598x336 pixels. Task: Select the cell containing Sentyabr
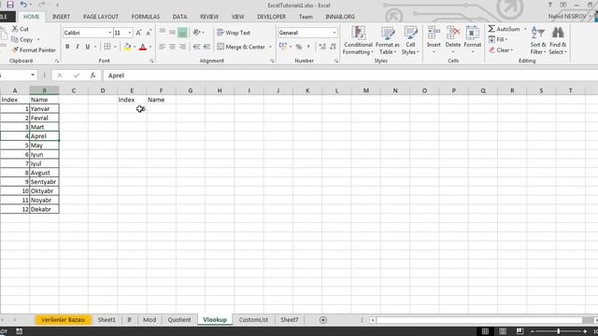pos(44,182)
